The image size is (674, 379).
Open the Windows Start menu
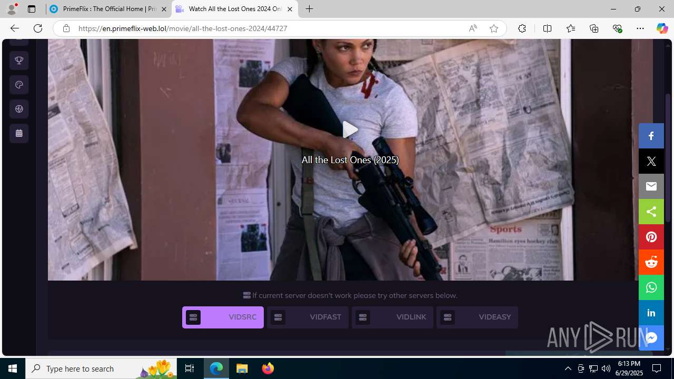(13, 368)
